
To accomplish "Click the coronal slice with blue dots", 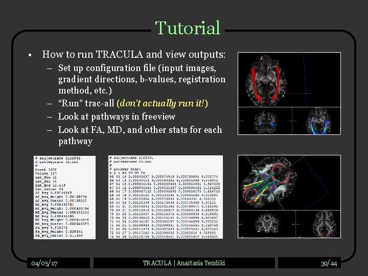I will pos(265,121).
